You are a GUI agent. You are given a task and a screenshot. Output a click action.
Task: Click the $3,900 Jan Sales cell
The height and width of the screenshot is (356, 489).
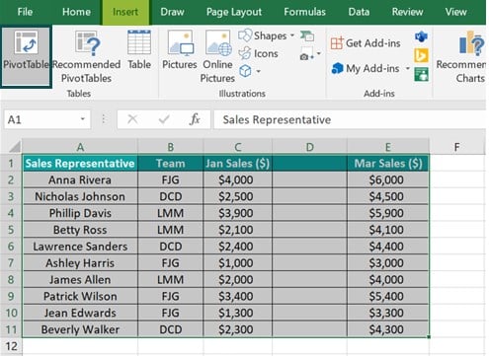pos(238,213)
